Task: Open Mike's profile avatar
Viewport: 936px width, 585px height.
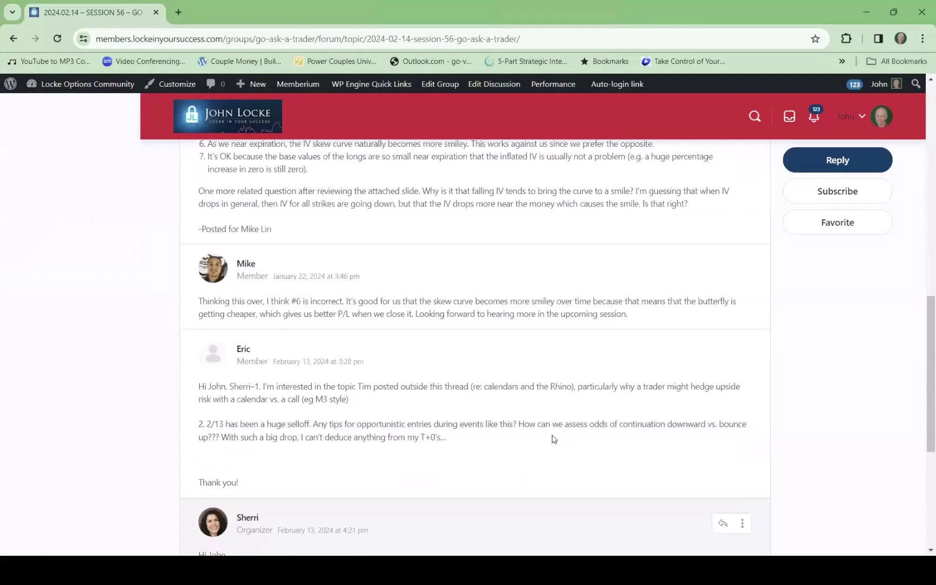Action: pos(213,268)
